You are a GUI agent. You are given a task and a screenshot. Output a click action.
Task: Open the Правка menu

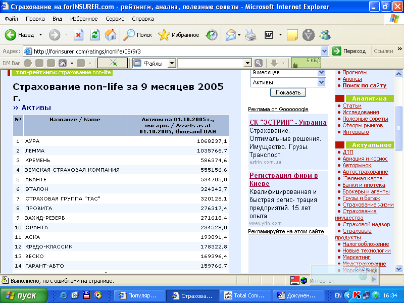35,19
